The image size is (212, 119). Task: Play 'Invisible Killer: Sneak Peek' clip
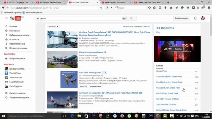(x=168, y=88)
